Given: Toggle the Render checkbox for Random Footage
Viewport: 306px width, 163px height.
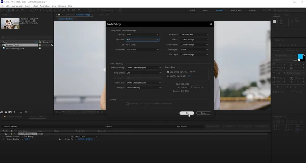Looking at the screenshot, I should click(x=6, y=134).
